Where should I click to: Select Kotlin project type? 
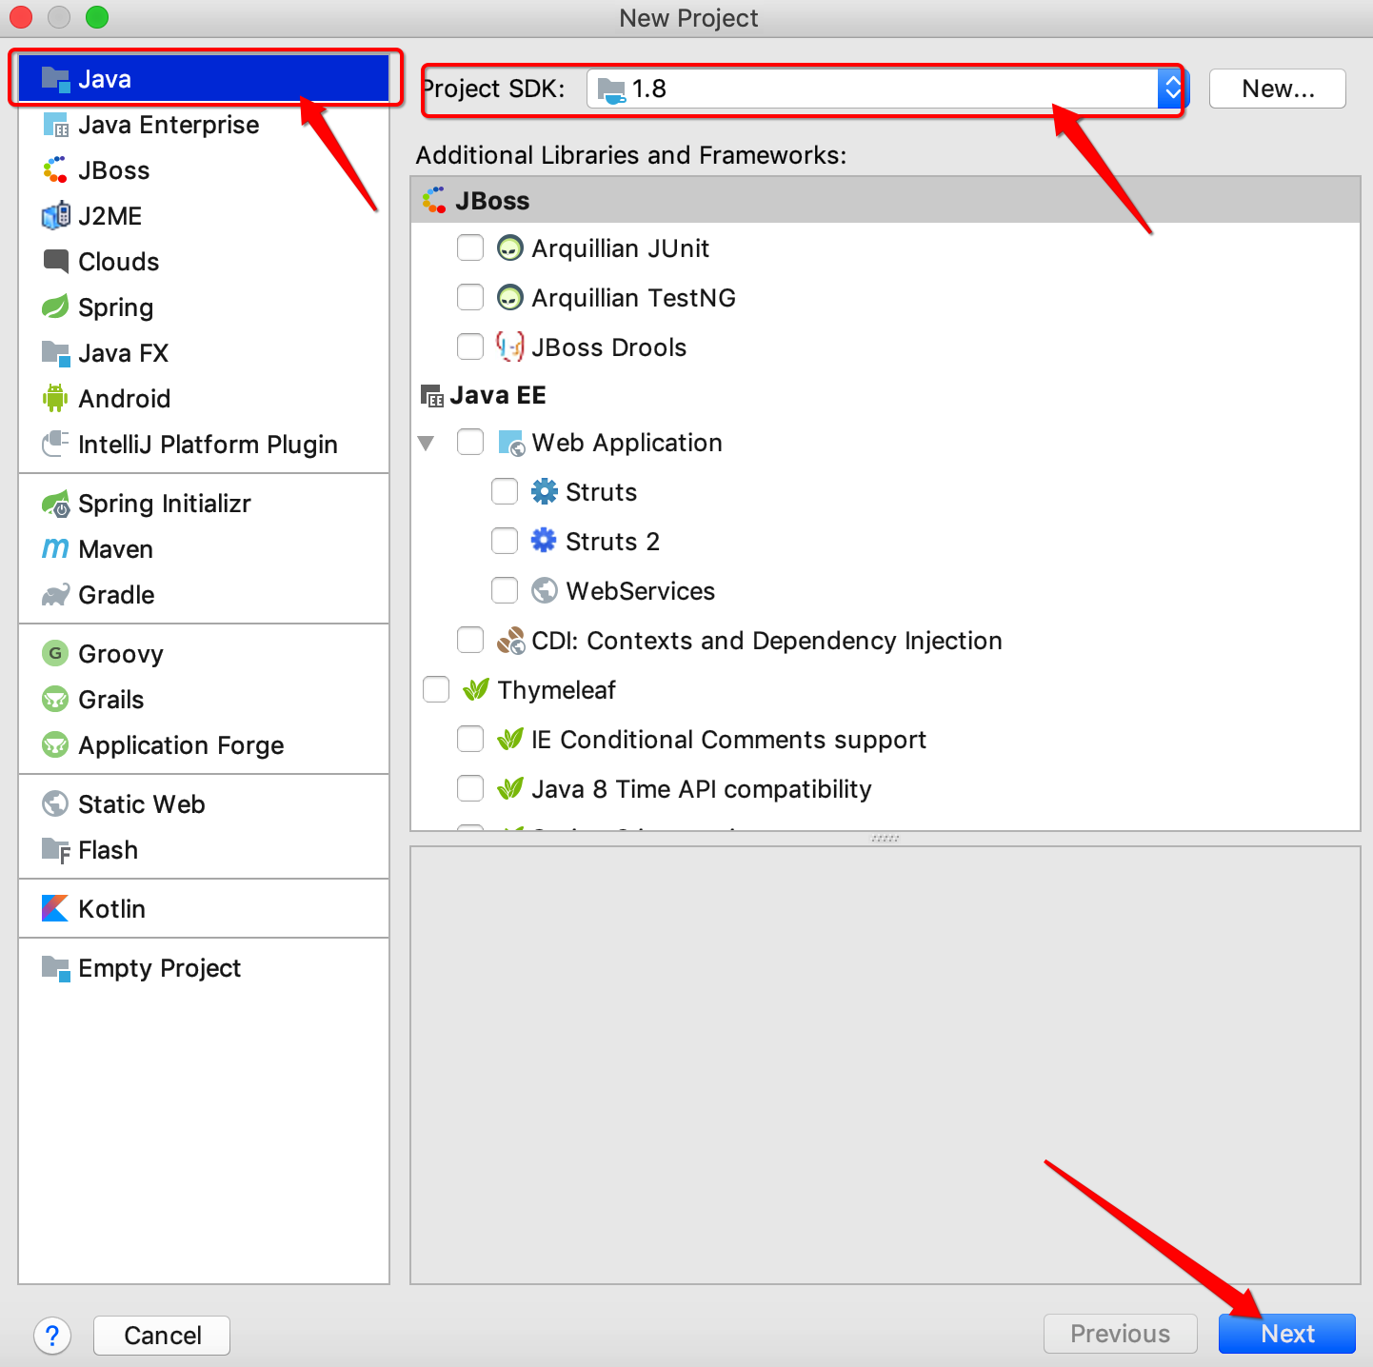(204, 909)
